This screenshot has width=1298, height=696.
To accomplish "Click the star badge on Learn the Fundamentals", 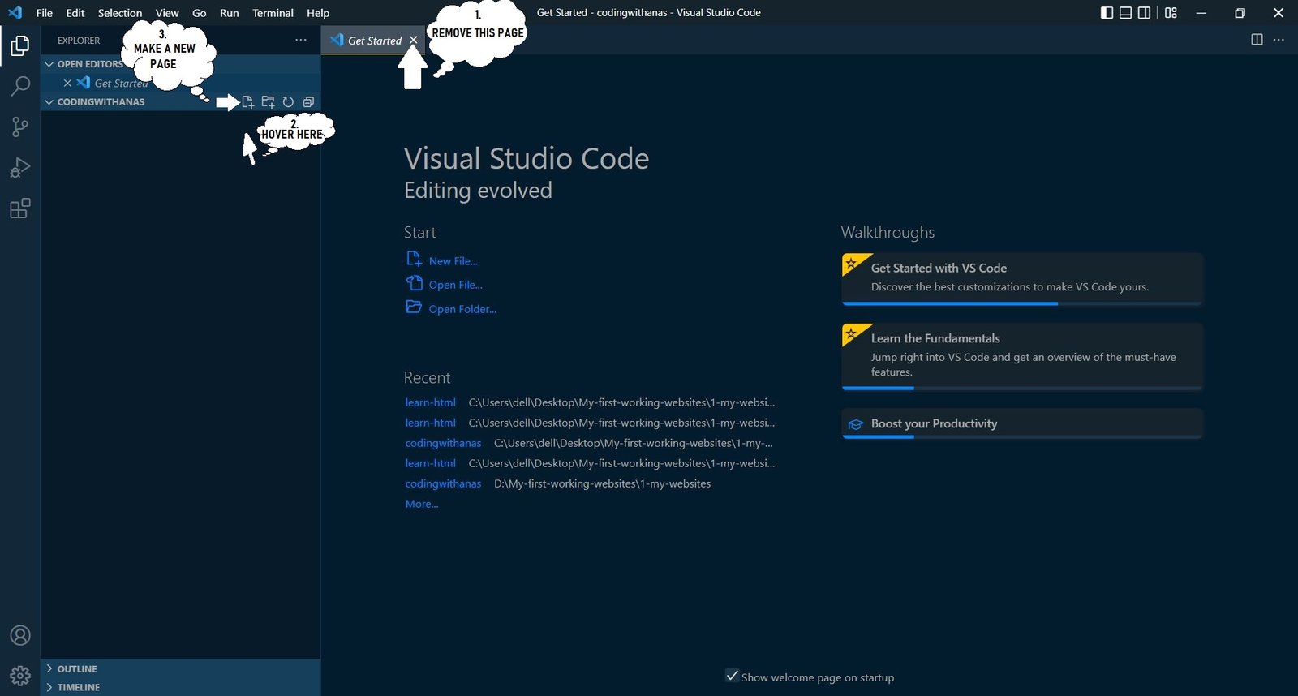I will (x=852, y=333).
